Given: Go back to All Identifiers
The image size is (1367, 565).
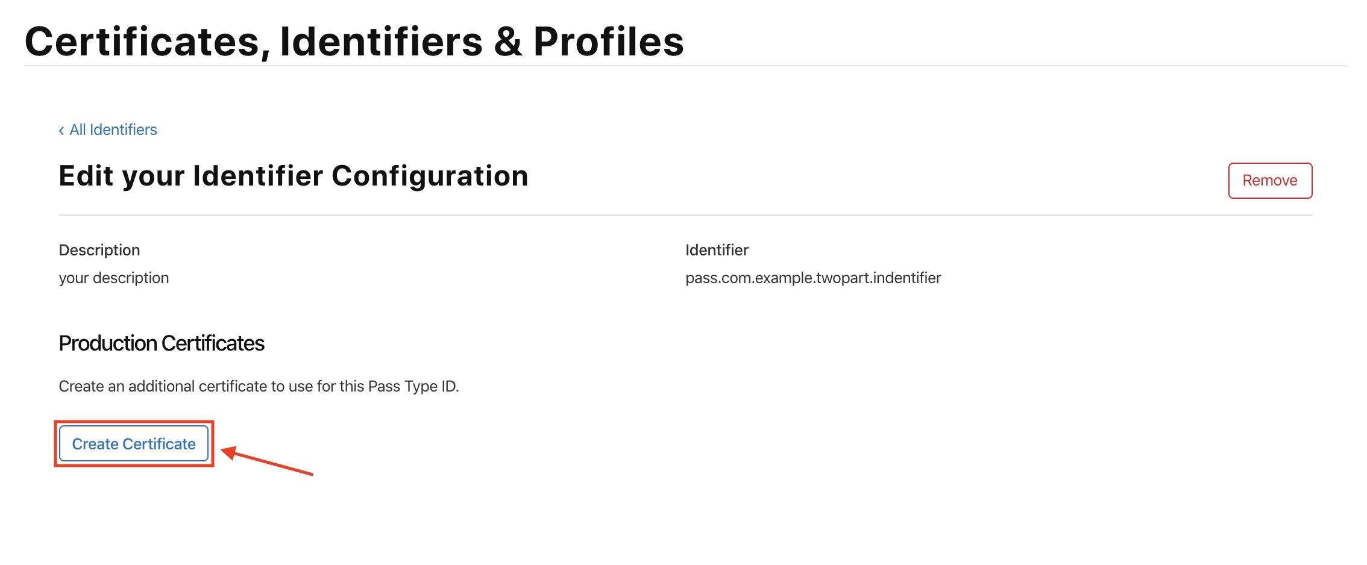Looking at the screenshot, I should point(113,130).
